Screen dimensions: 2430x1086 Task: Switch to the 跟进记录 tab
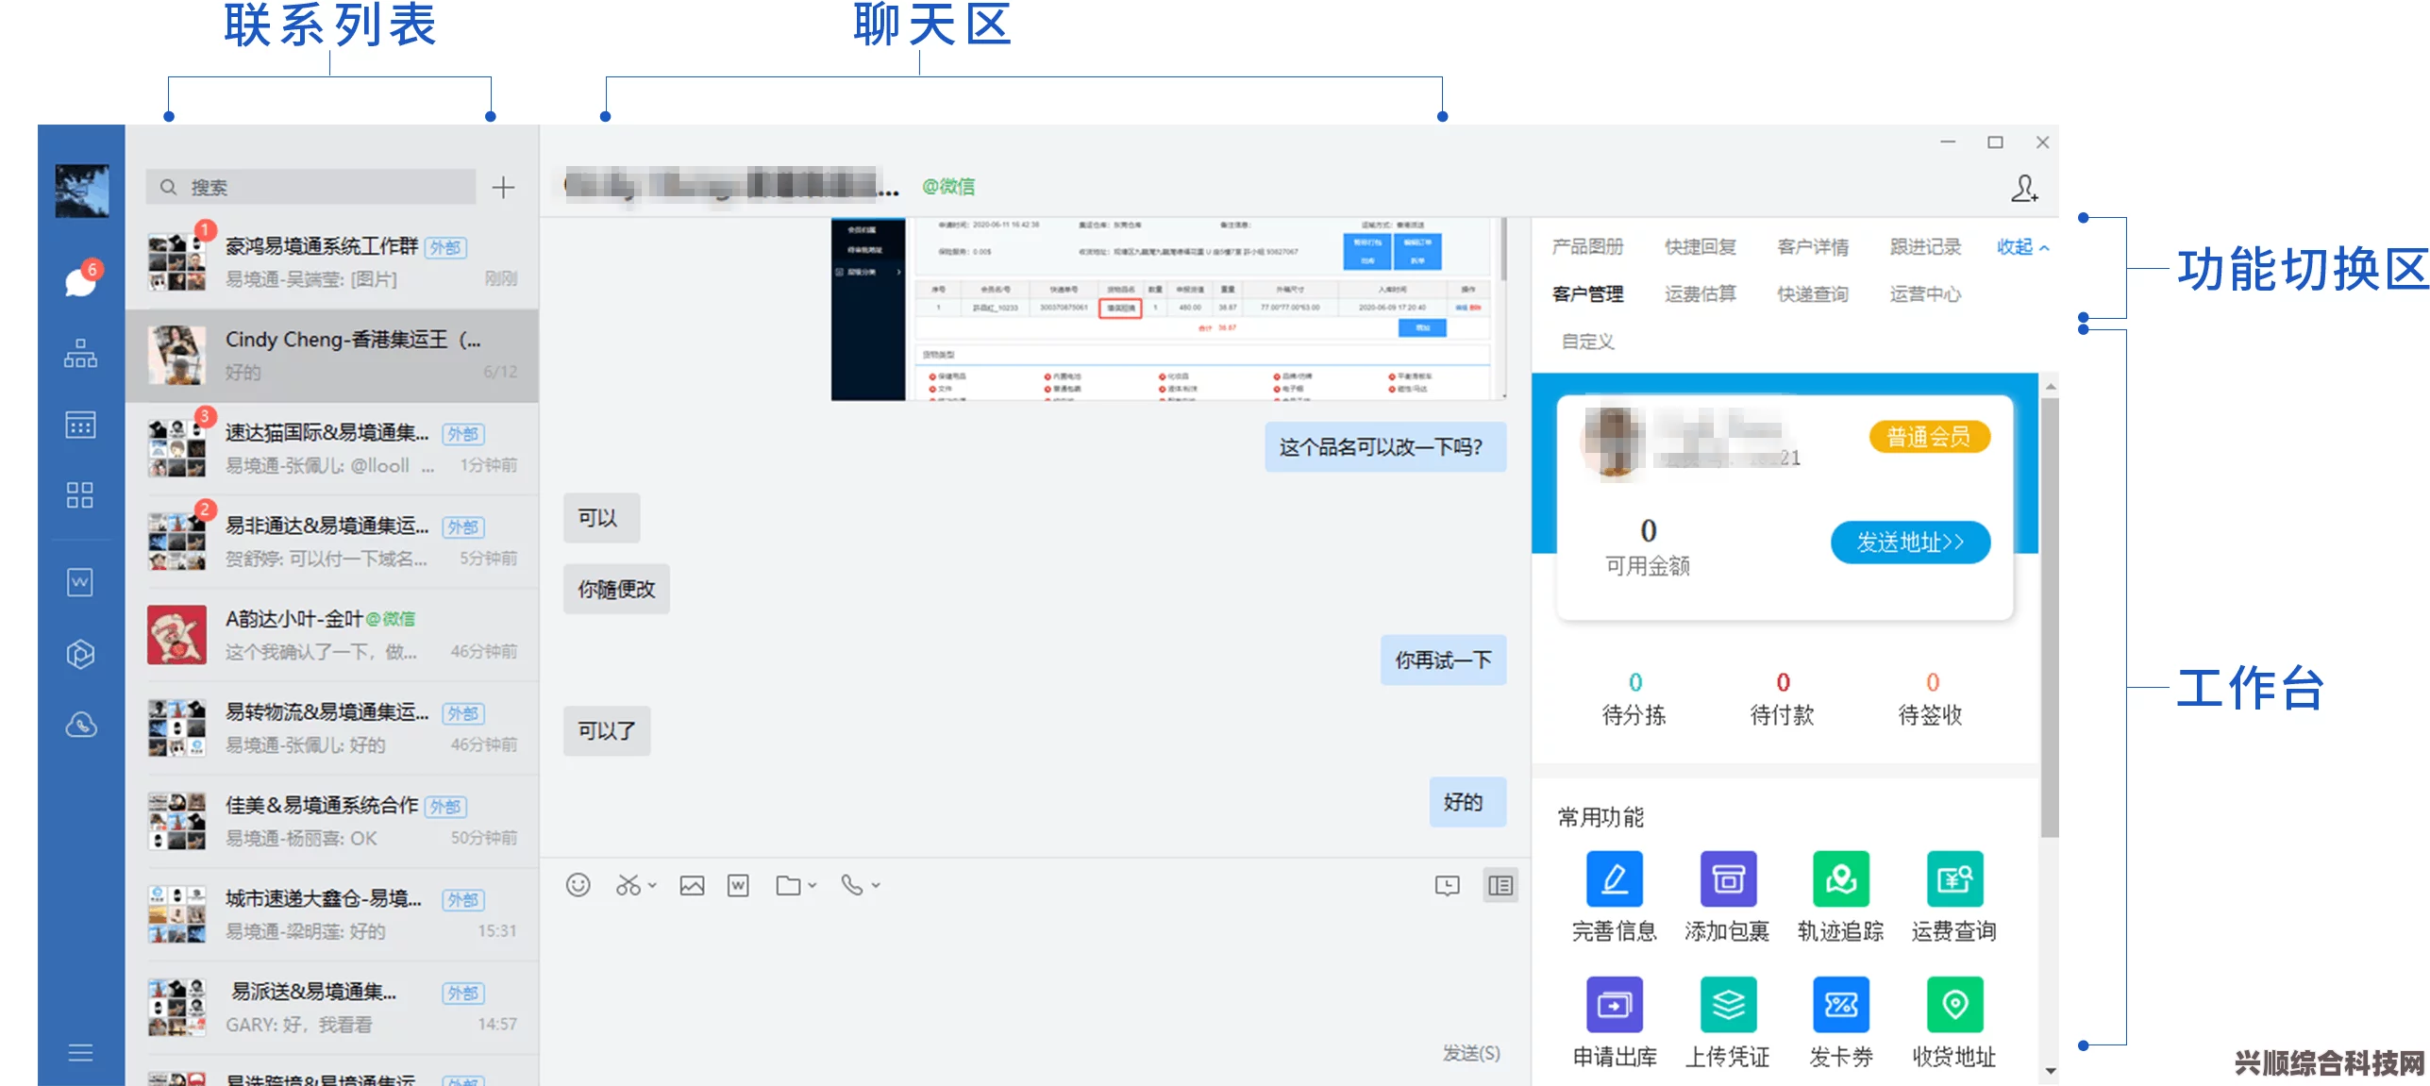coord(1925,247)
